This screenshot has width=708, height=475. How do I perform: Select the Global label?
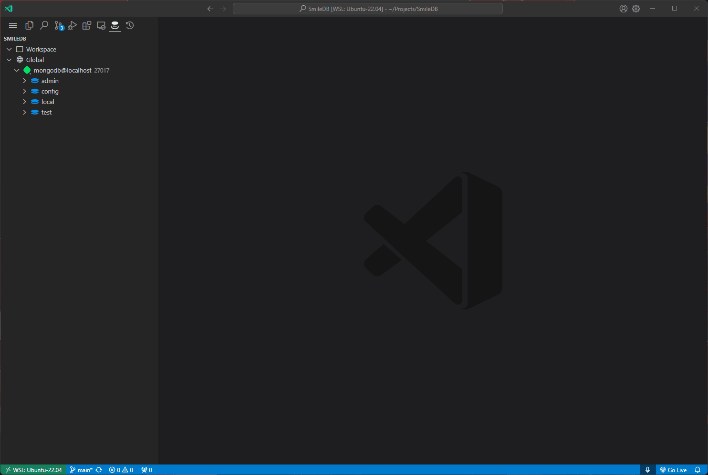coord(35,60)
